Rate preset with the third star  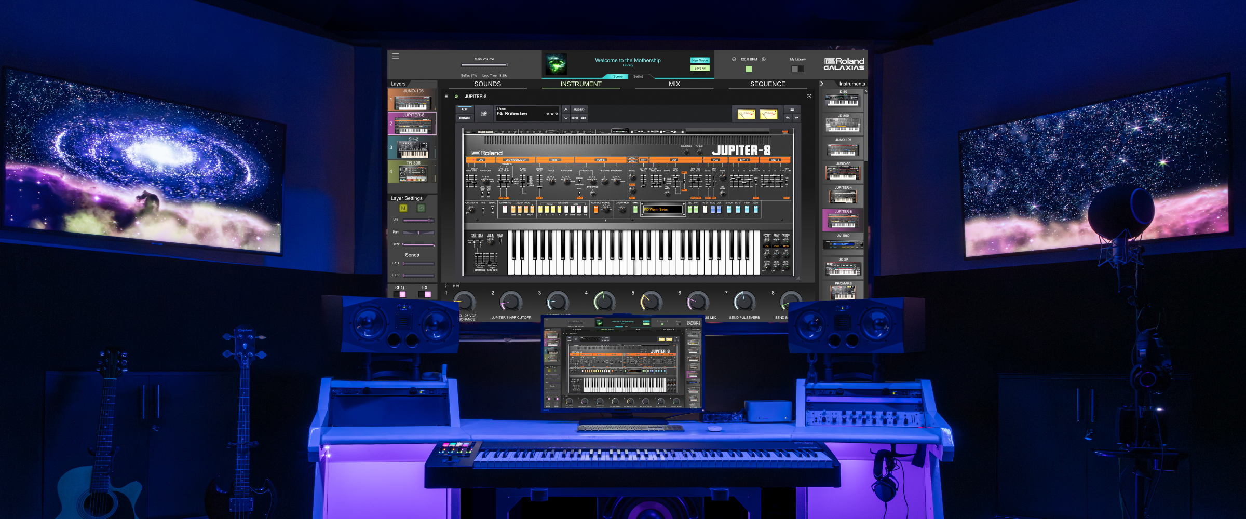557,114
